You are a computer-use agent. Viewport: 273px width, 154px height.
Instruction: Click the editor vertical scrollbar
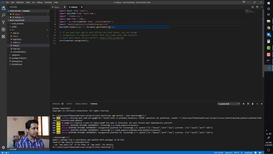click(x=263, y=44)
